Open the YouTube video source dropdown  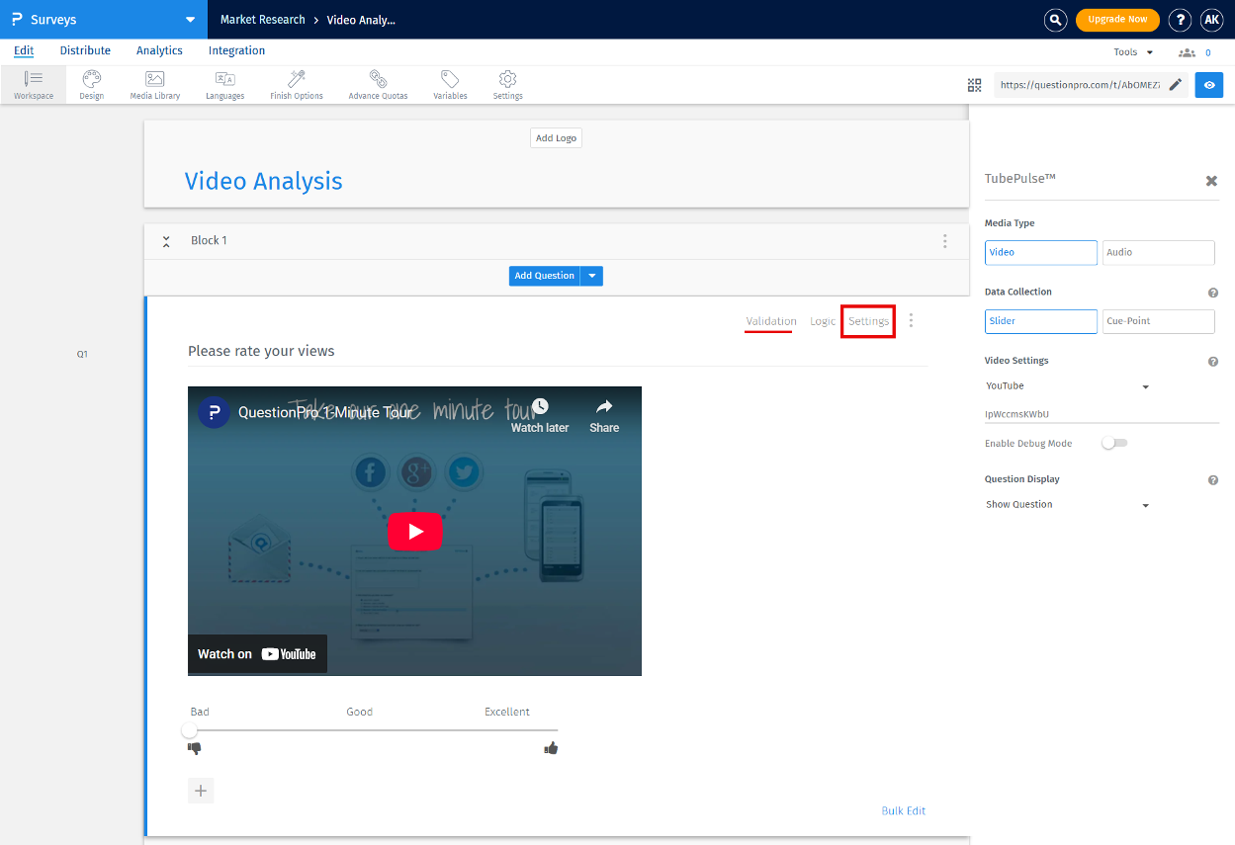1068,386
